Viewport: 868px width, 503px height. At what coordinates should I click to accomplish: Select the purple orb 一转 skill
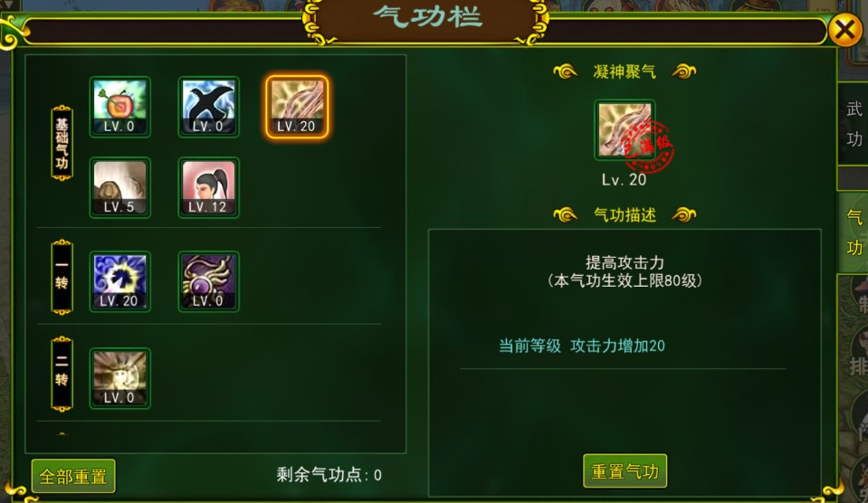[x=208, y=281]
